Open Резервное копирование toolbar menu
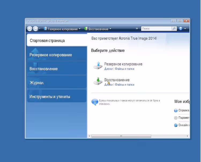 click(62, 29)
